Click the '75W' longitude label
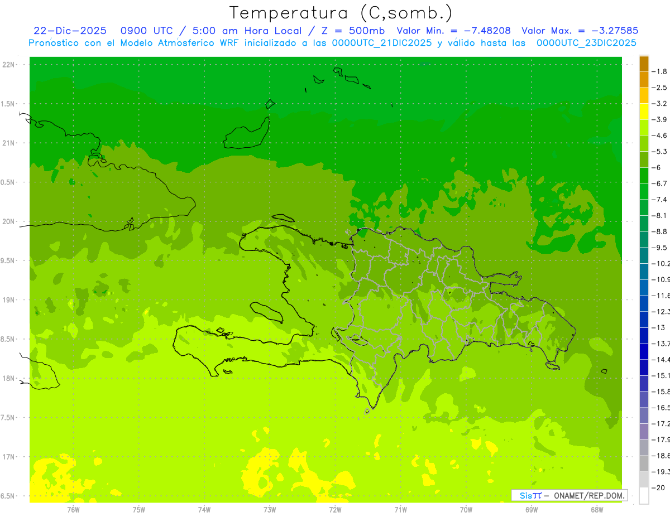Screen dimensions: 670x517 (x=139, y=509)
